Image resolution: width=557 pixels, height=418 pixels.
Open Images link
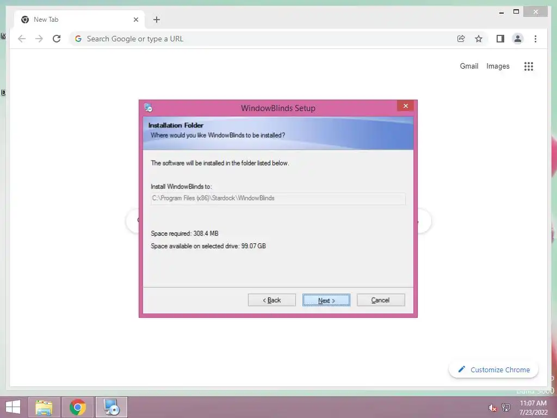(498, 66)
